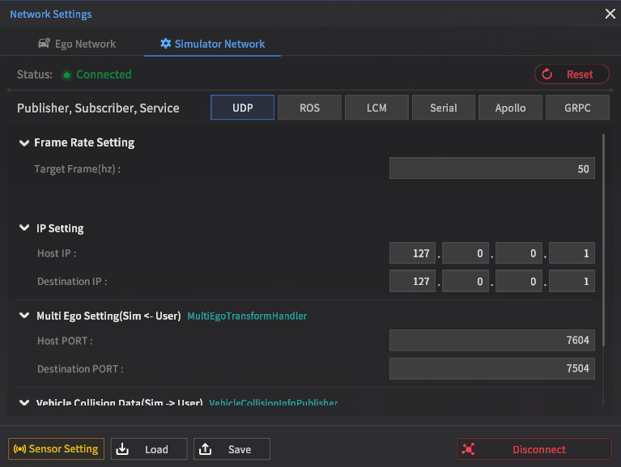Image resolution: width=621 pixels, height=467 pixels.
Task: Switch to the Ego Network tab
Action: coord(77,44)
